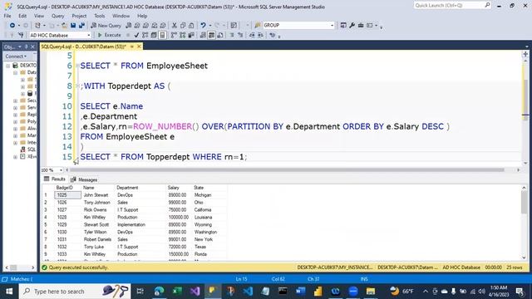Click the Comment out selected lines icon
The width and height of the screenshot is (532, 299).
coord(232,35)
